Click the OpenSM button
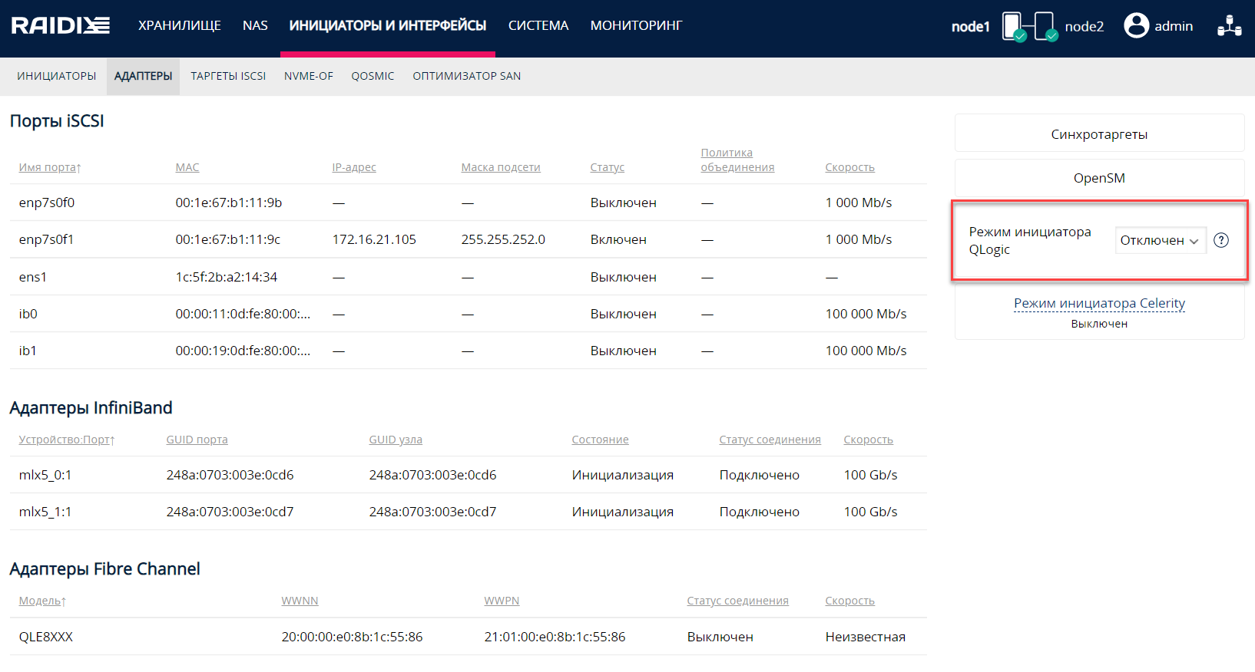1255x672 pixels. coord(1099,178)
